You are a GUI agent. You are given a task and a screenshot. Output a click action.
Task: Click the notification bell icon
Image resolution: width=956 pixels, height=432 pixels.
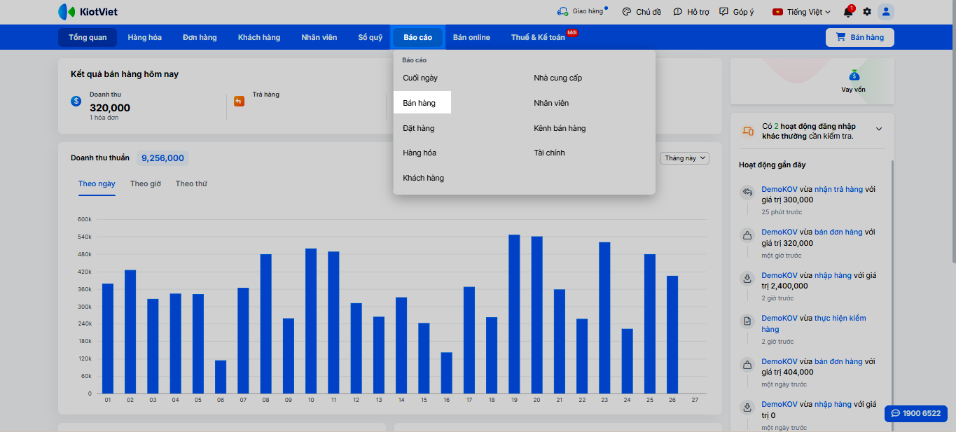tap(848, 12)
